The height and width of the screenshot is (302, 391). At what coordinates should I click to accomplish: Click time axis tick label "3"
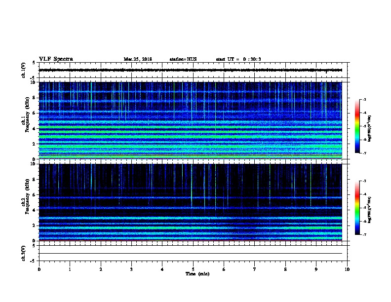coord(131,269)
